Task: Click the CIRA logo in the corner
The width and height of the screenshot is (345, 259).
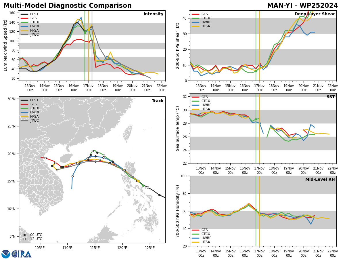Action: tap(22, 254)
